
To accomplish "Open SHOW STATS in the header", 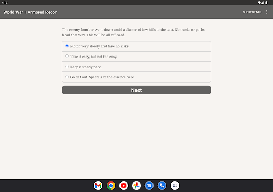I will coord(252,12).
